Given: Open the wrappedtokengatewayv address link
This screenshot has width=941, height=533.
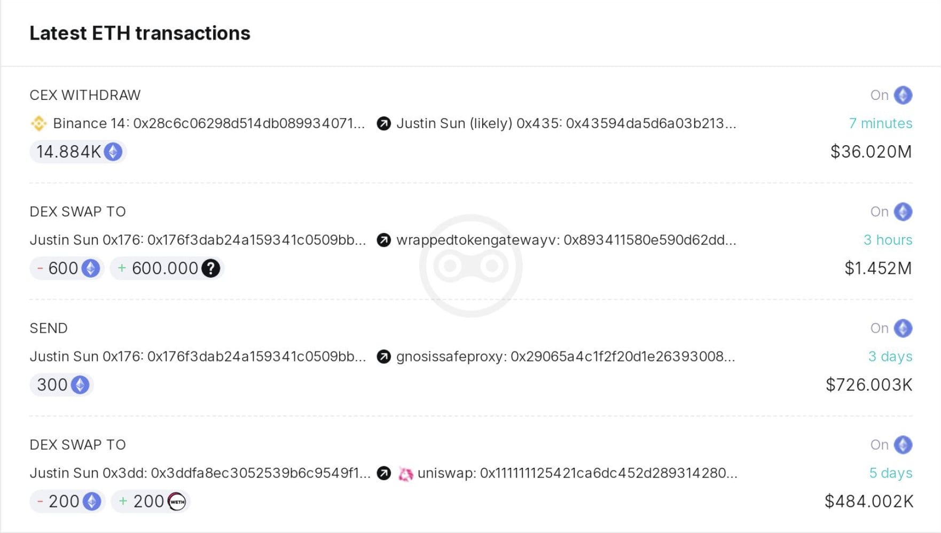Looking at the screenshot, I should click(566, 240).
